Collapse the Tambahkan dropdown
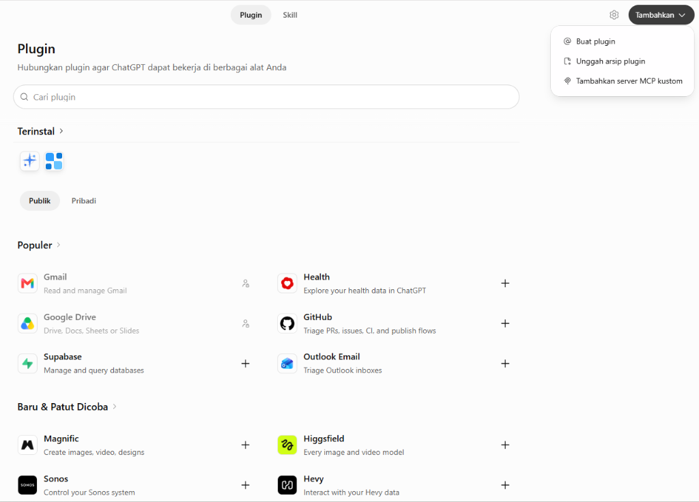Image resolution: width=699 pixels, height=502 pixels. pos(661,15)
